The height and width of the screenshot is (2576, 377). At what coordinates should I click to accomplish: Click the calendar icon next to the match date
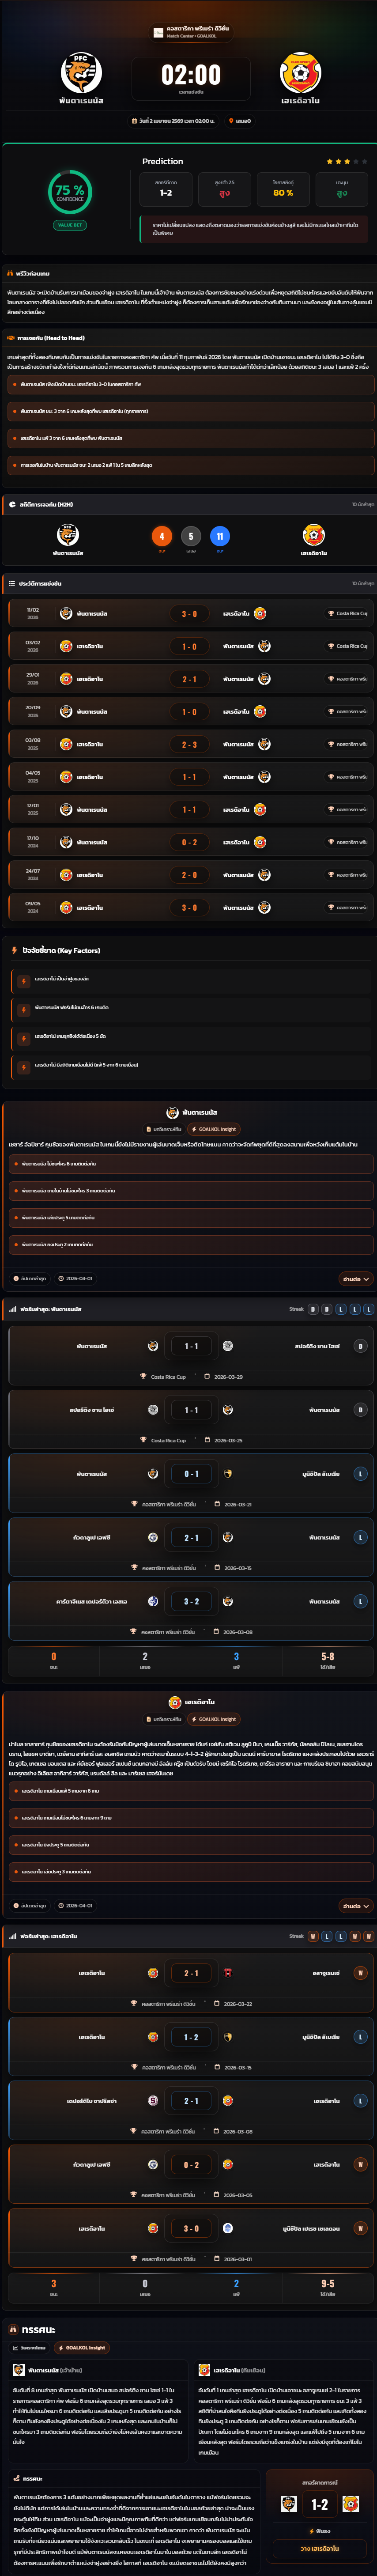click(135, 121)
